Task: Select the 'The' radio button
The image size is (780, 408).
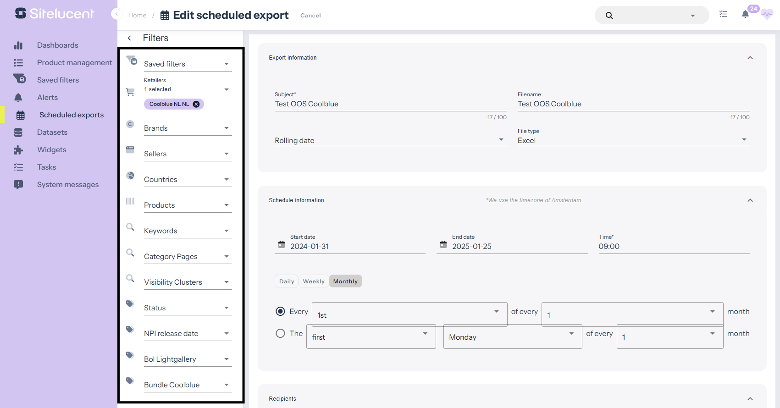Action: point(280,334)
